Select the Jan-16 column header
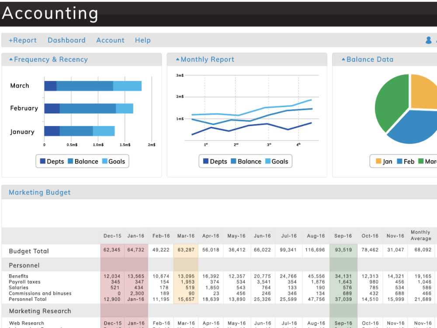Viewport: 437px width, 328px height. [x=136, y=236]
